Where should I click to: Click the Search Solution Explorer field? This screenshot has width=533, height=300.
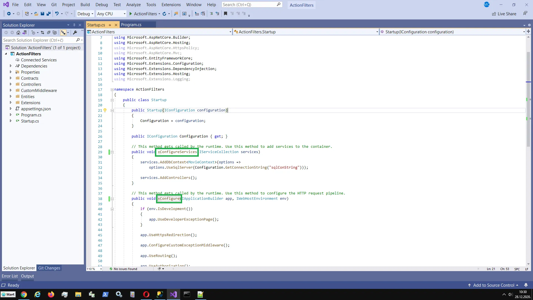coord(39,40)
